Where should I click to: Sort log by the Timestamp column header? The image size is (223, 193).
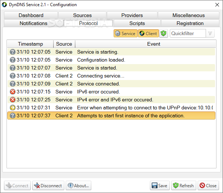click(x=30, y=44)
